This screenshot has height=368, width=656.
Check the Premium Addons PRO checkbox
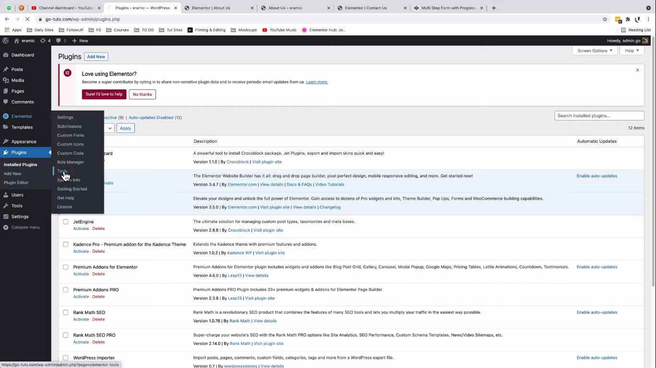pos(65,290)
